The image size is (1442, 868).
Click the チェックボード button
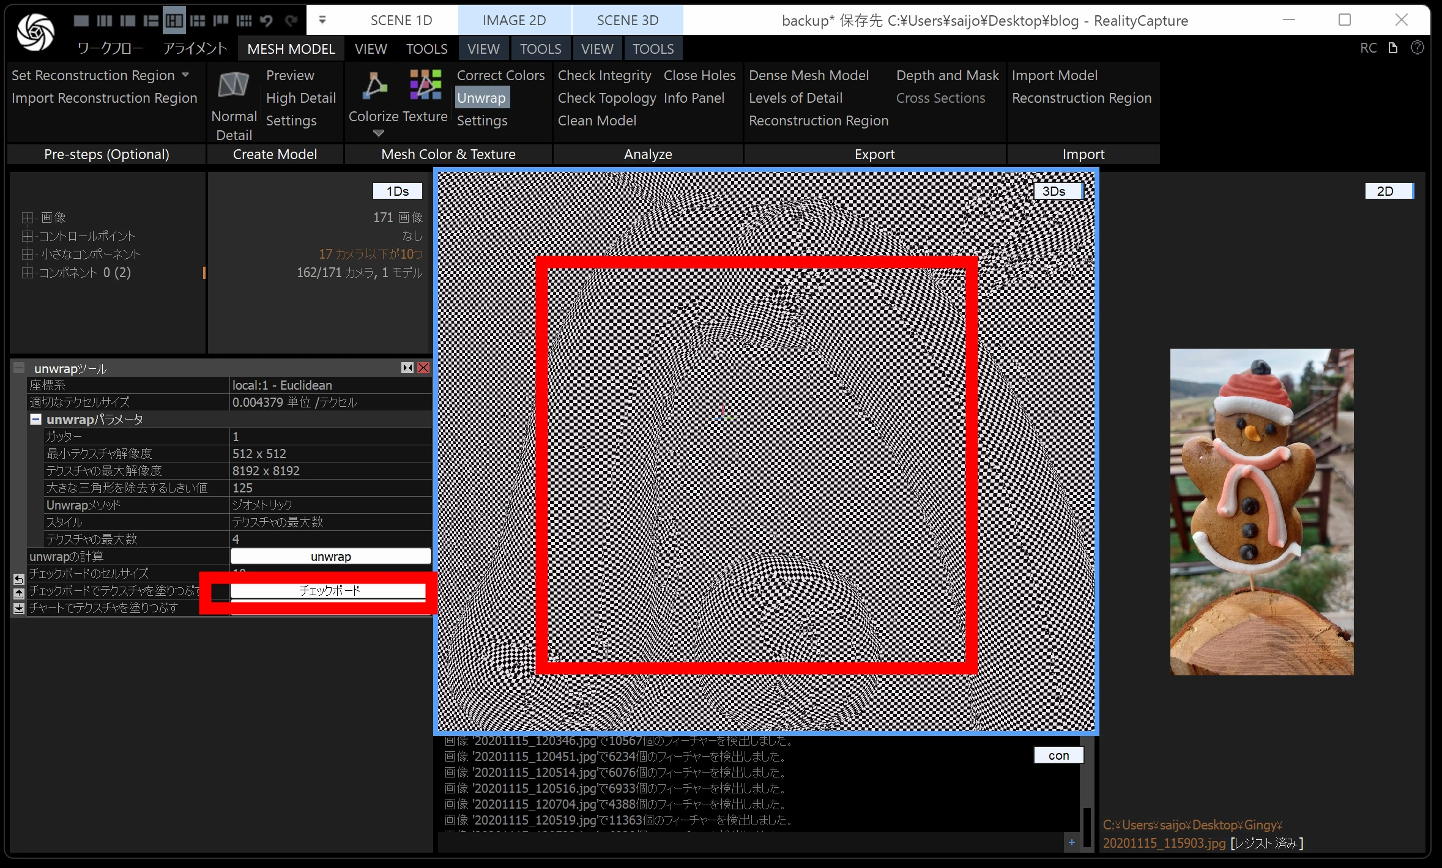pos(329,590)
